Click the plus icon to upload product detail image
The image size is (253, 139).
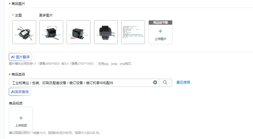pos(160,31)
